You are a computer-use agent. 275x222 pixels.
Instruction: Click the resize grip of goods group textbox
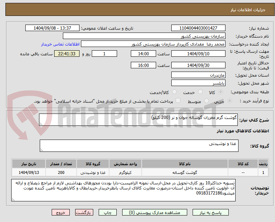[x=42, y=150]
